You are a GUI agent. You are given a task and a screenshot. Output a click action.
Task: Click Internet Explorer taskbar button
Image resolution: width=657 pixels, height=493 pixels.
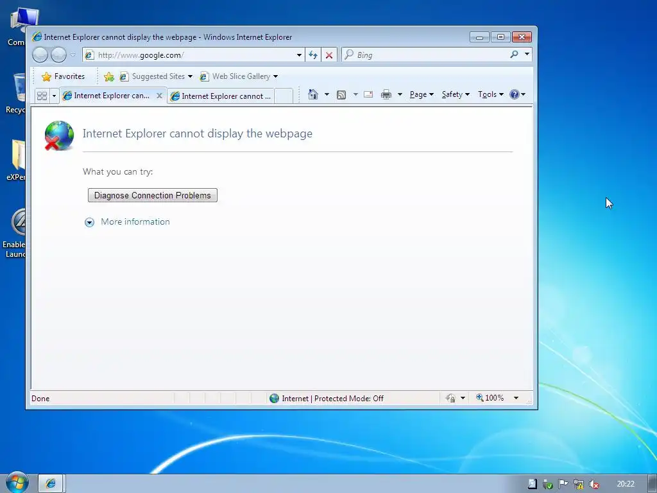coord(50,483)
